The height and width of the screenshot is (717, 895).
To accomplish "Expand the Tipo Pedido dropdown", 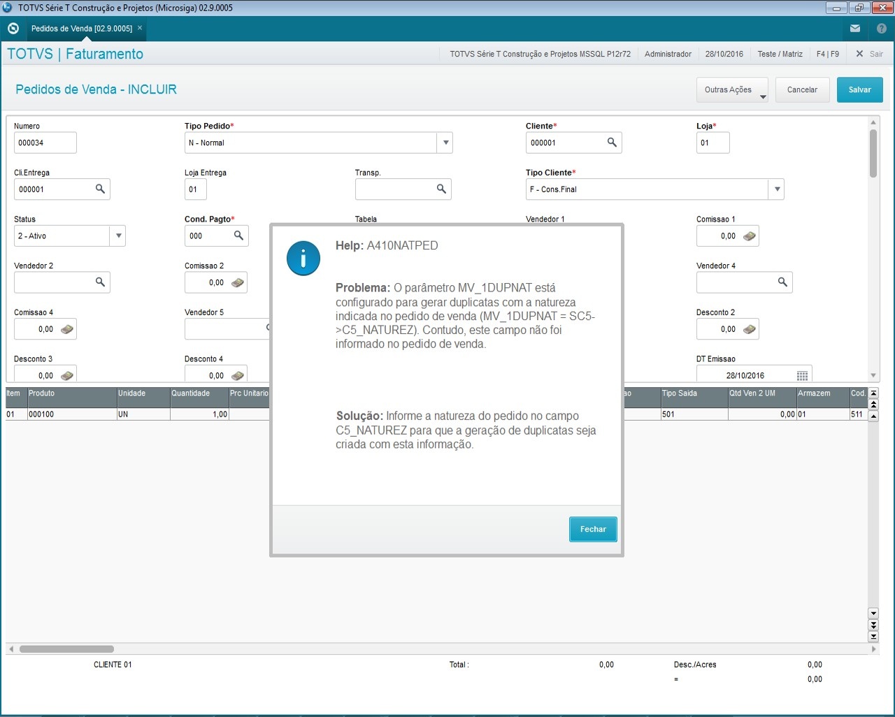I will 445,143.
